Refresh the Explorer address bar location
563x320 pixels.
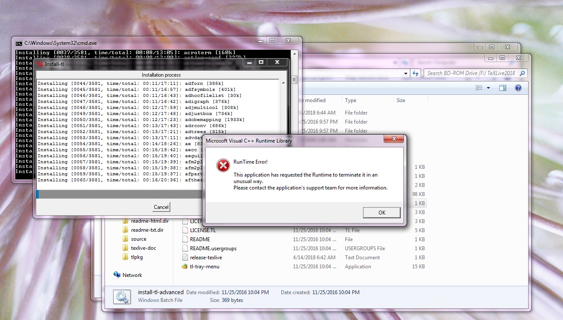pos(415,73)
